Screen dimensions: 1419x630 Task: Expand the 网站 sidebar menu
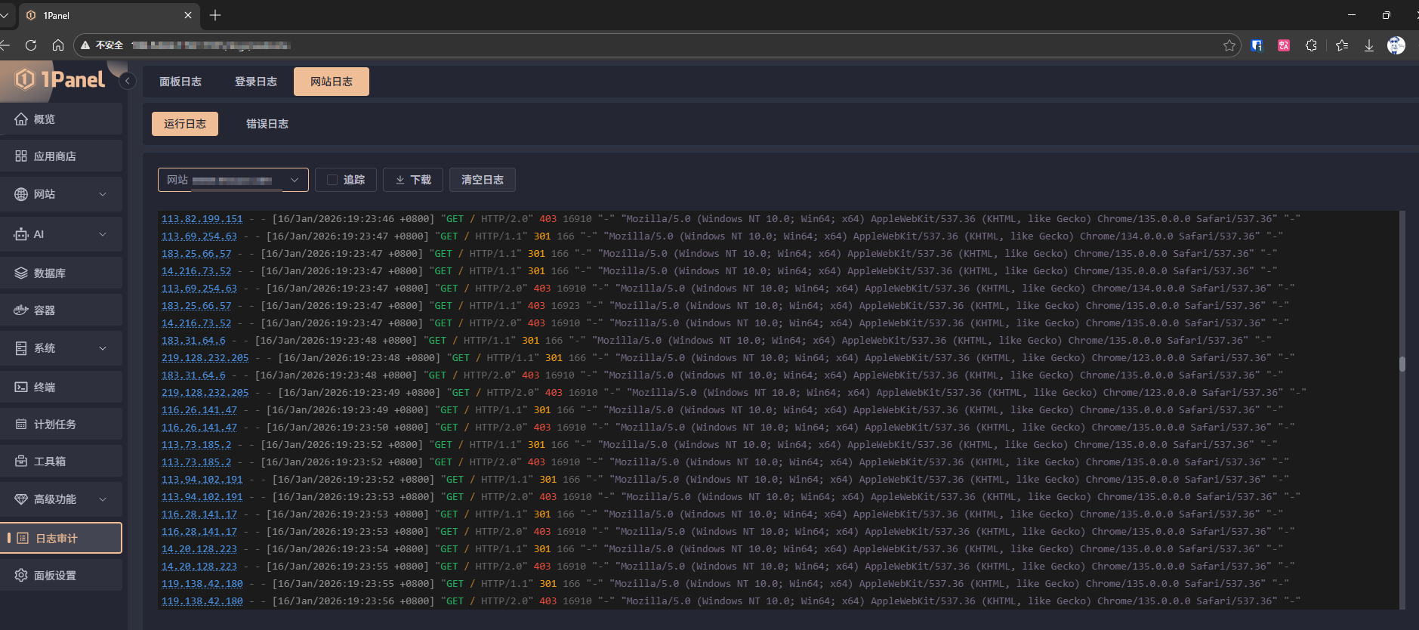coord(103,194)
